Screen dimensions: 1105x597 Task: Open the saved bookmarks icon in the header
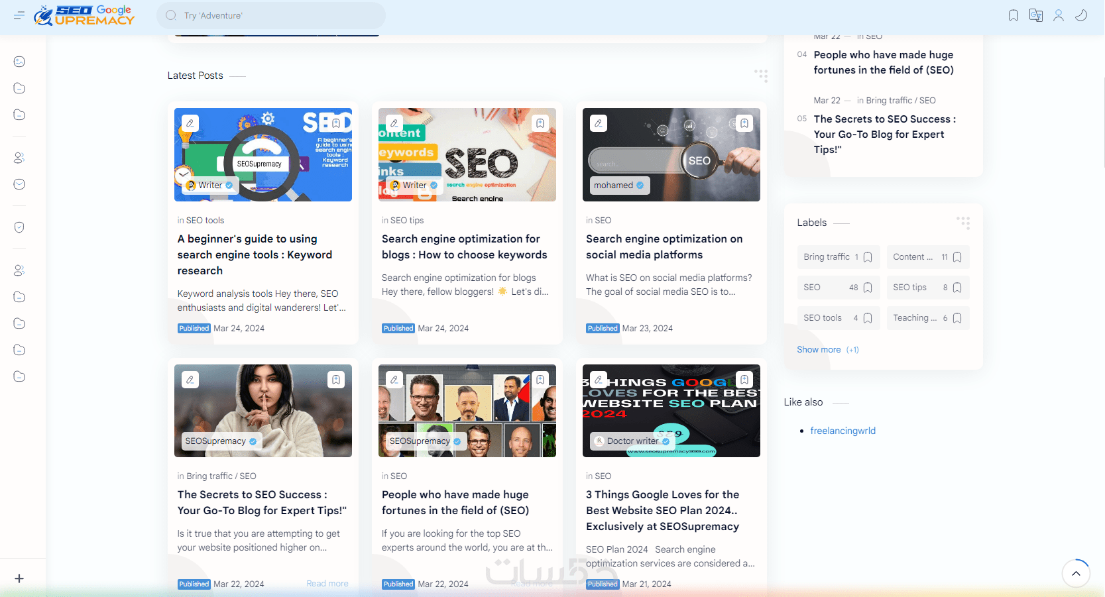pos(1014,15)
